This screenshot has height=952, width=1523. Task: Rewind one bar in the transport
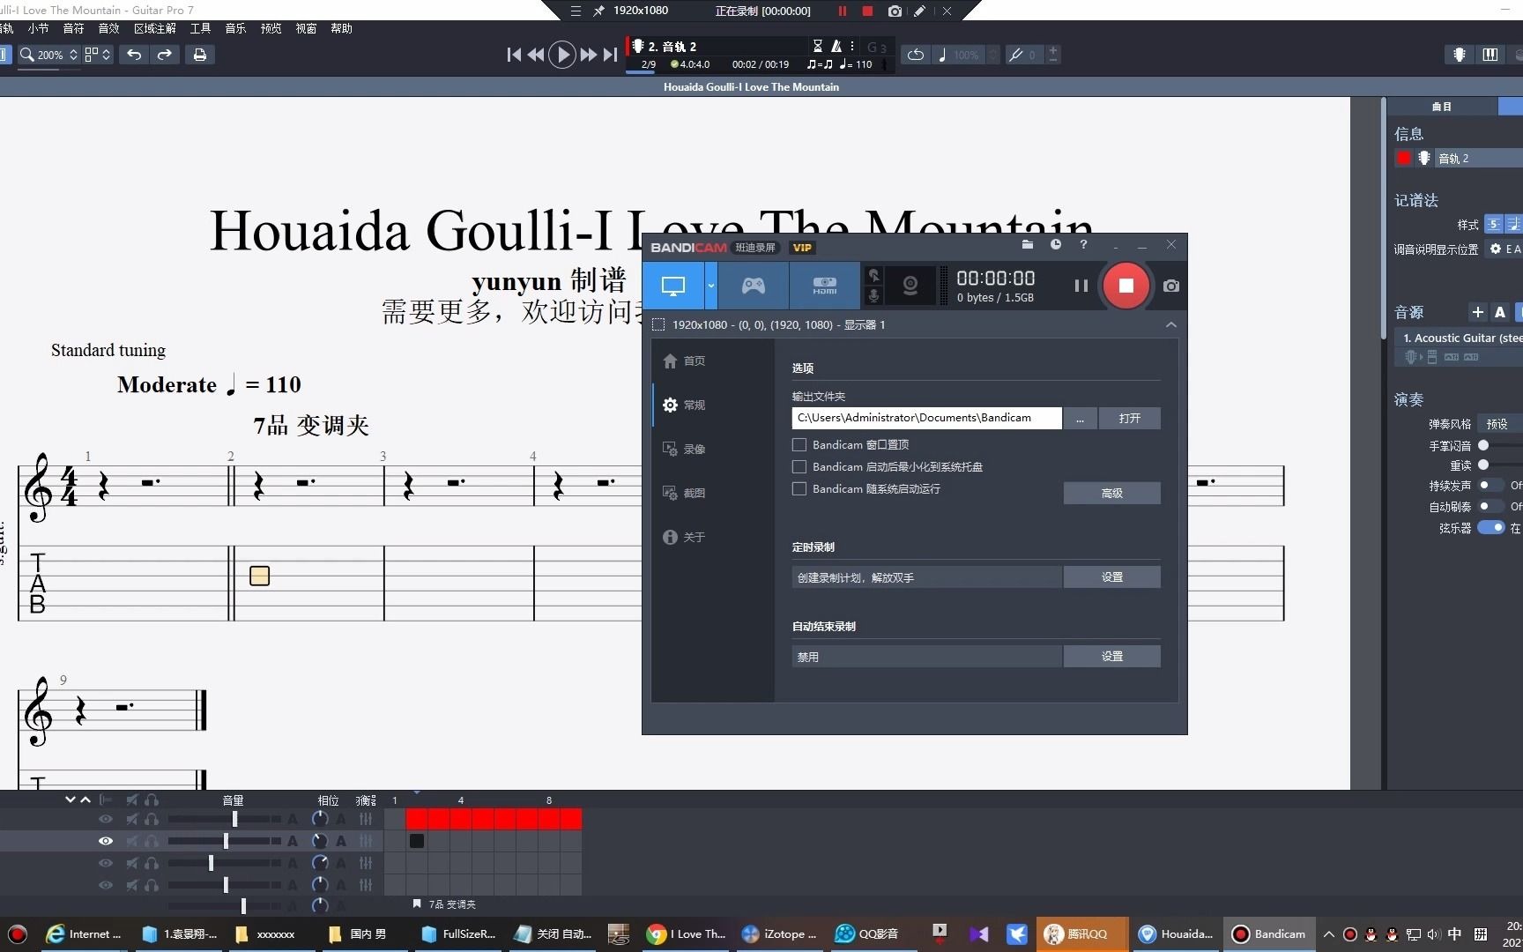click(x=535, y=55)
